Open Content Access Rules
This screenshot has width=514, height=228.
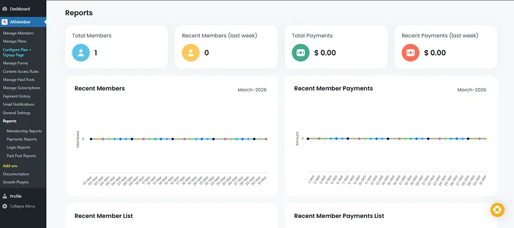click(21, 71)
